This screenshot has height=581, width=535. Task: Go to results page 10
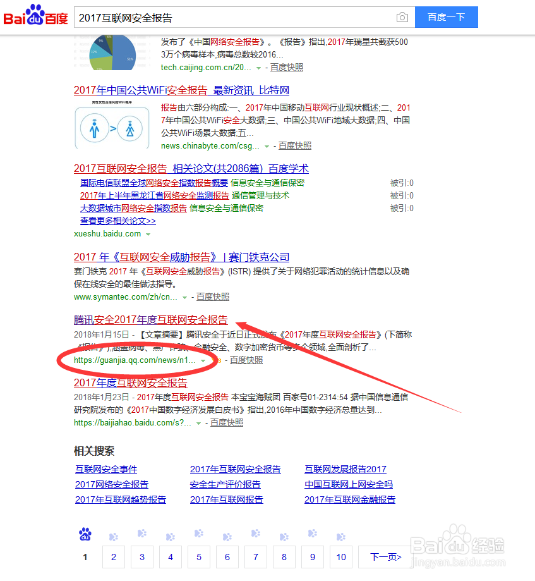[341, 557]
